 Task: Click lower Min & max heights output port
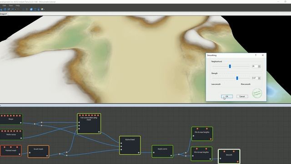[210, 159]
